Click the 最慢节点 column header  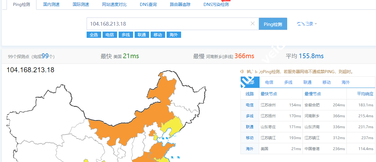313,94
